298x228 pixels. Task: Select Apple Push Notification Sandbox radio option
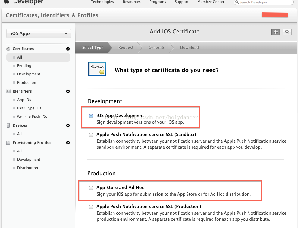(x=91, y=135)
